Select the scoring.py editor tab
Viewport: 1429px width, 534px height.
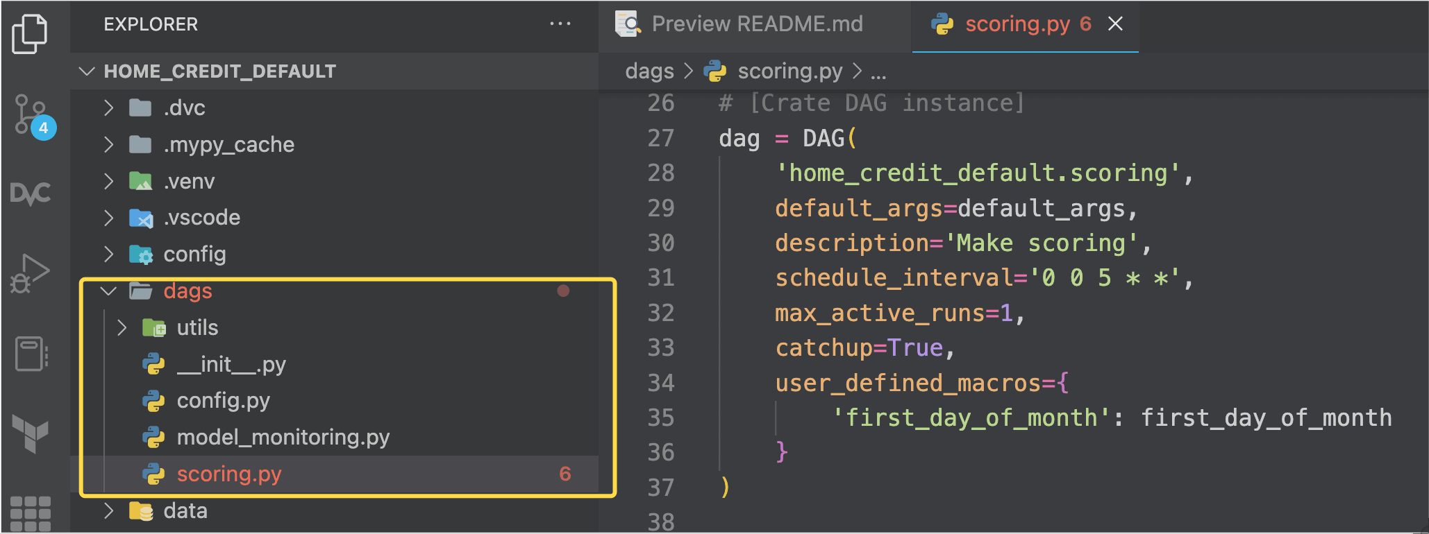[1017, 24]
